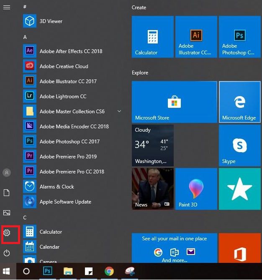Open the Microsoft Store tile
The width and height of the screenshot is (262, 280).
(x=175, y=102)
